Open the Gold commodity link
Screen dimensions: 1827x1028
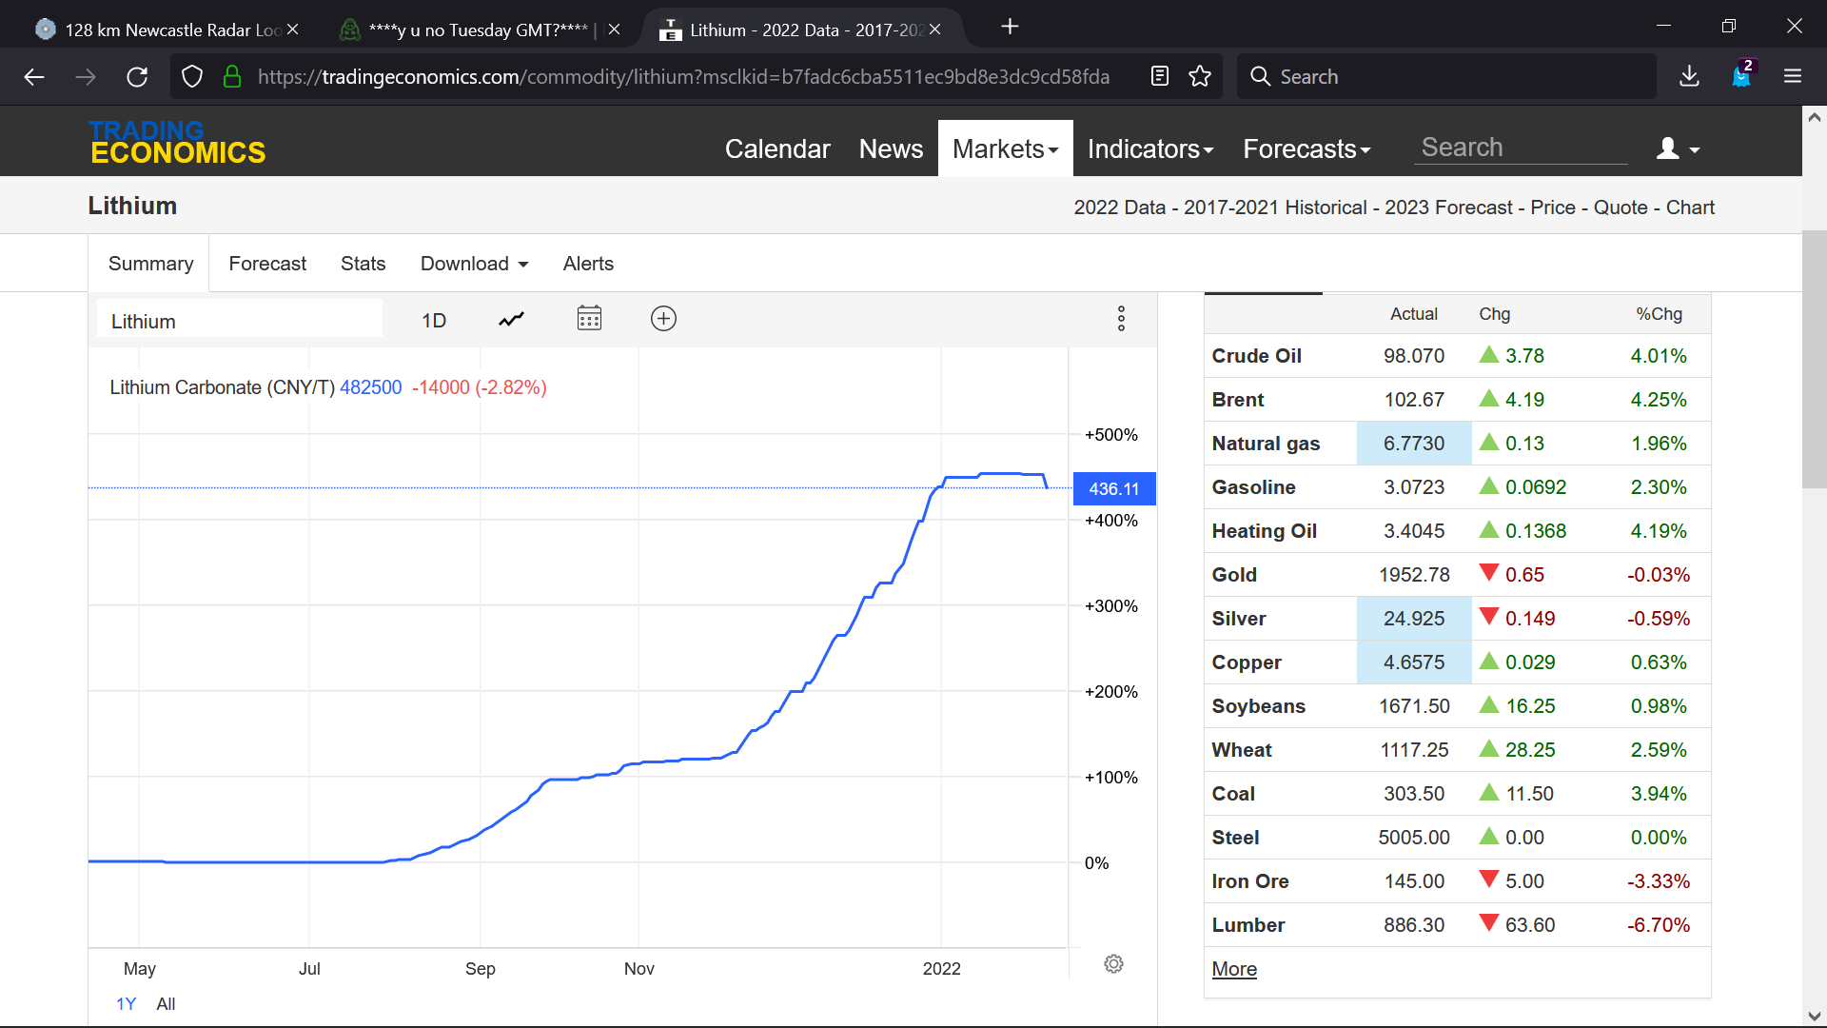1234,575
